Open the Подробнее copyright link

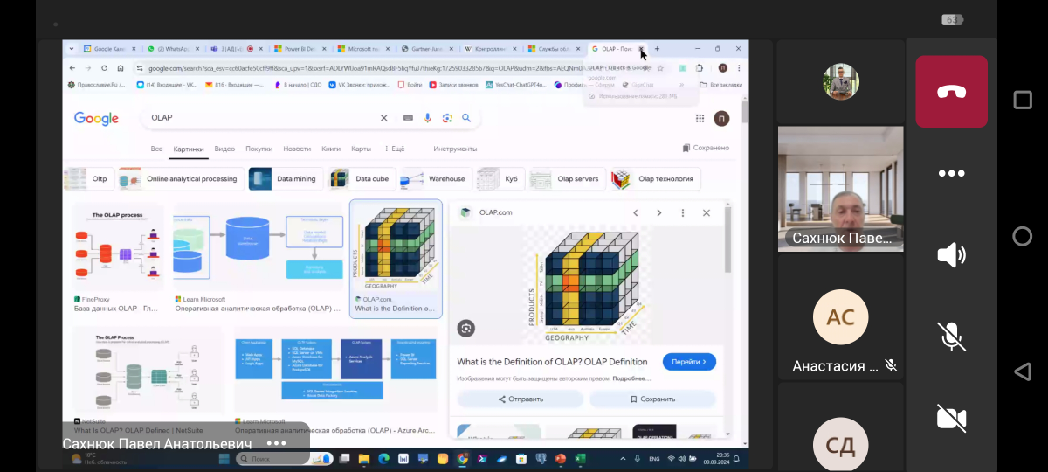click(x=631, y=378)
